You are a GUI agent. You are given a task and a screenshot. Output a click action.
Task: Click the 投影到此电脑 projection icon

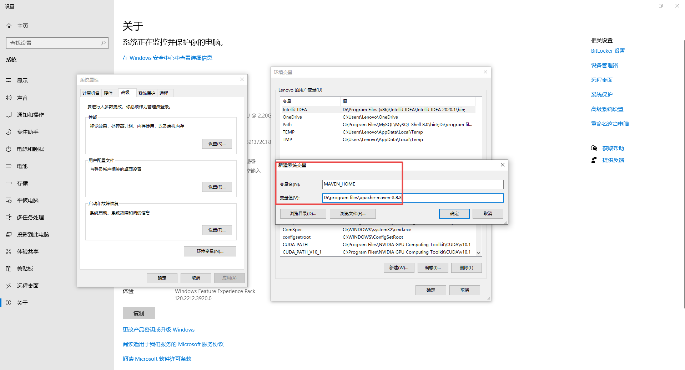9,234
